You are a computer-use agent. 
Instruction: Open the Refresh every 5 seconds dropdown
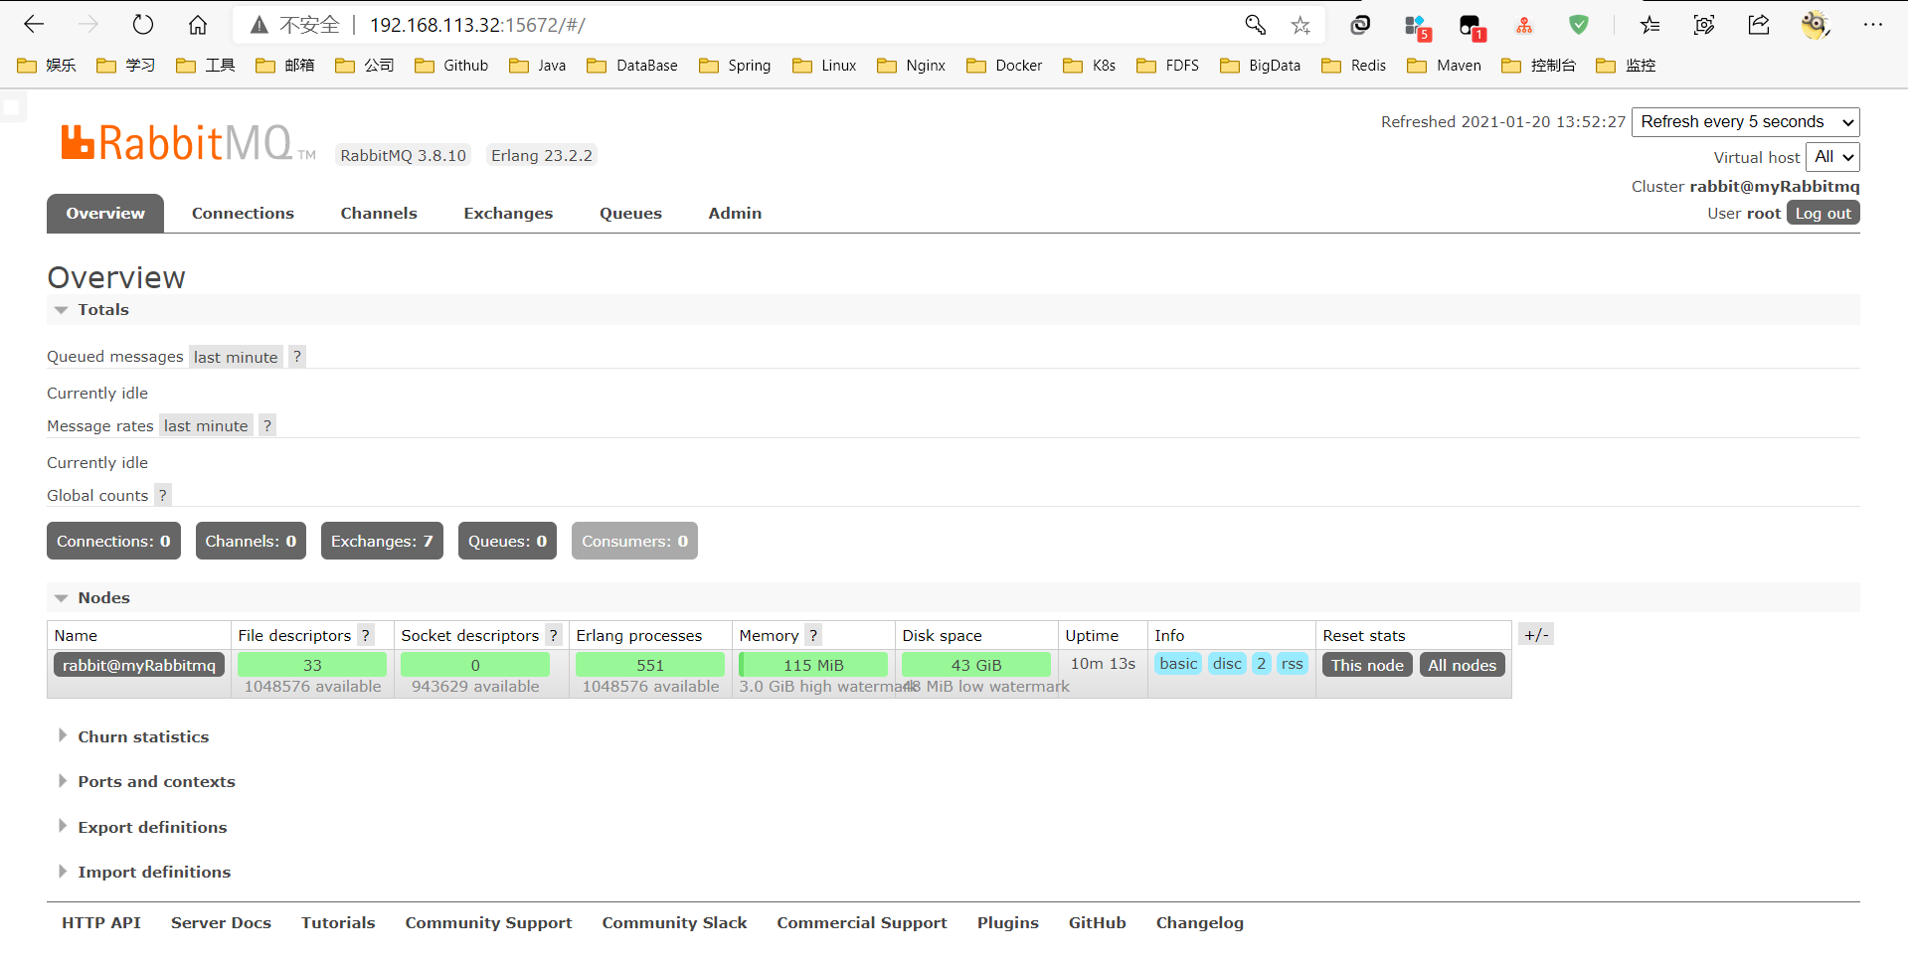click(x=1746, y=122)
